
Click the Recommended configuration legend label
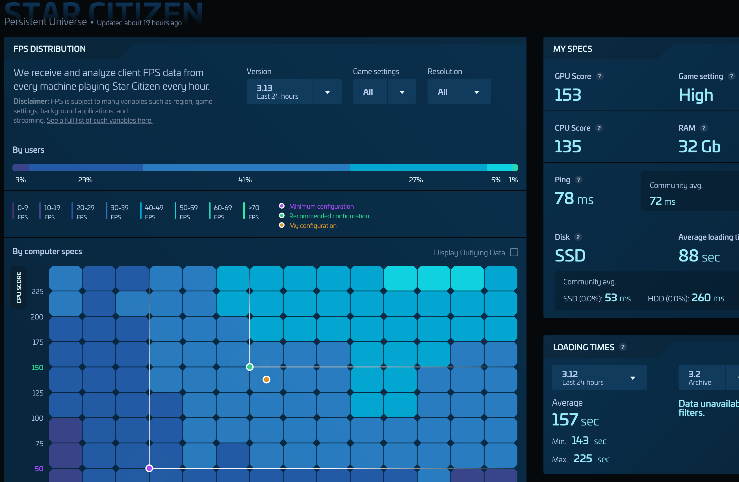pos(329,216)
